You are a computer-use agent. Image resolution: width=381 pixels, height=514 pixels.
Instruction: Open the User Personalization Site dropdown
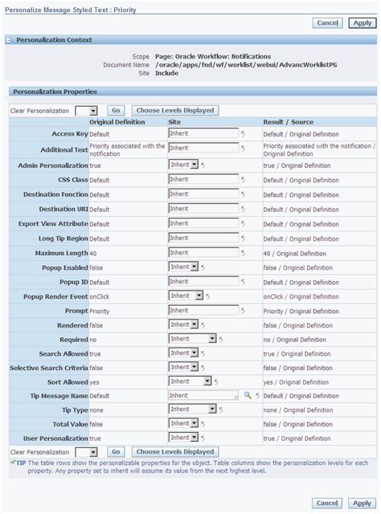coord(184,437)
